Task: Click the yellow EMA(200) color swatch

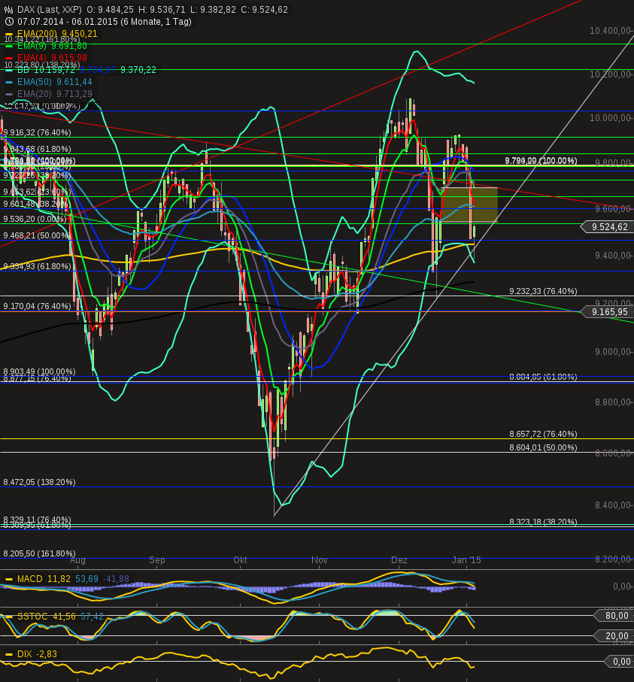Action: click(9, 34)
